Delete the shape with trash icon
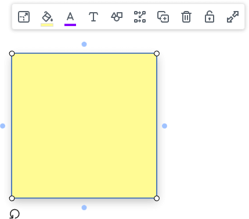 click(x=186, y=17)
